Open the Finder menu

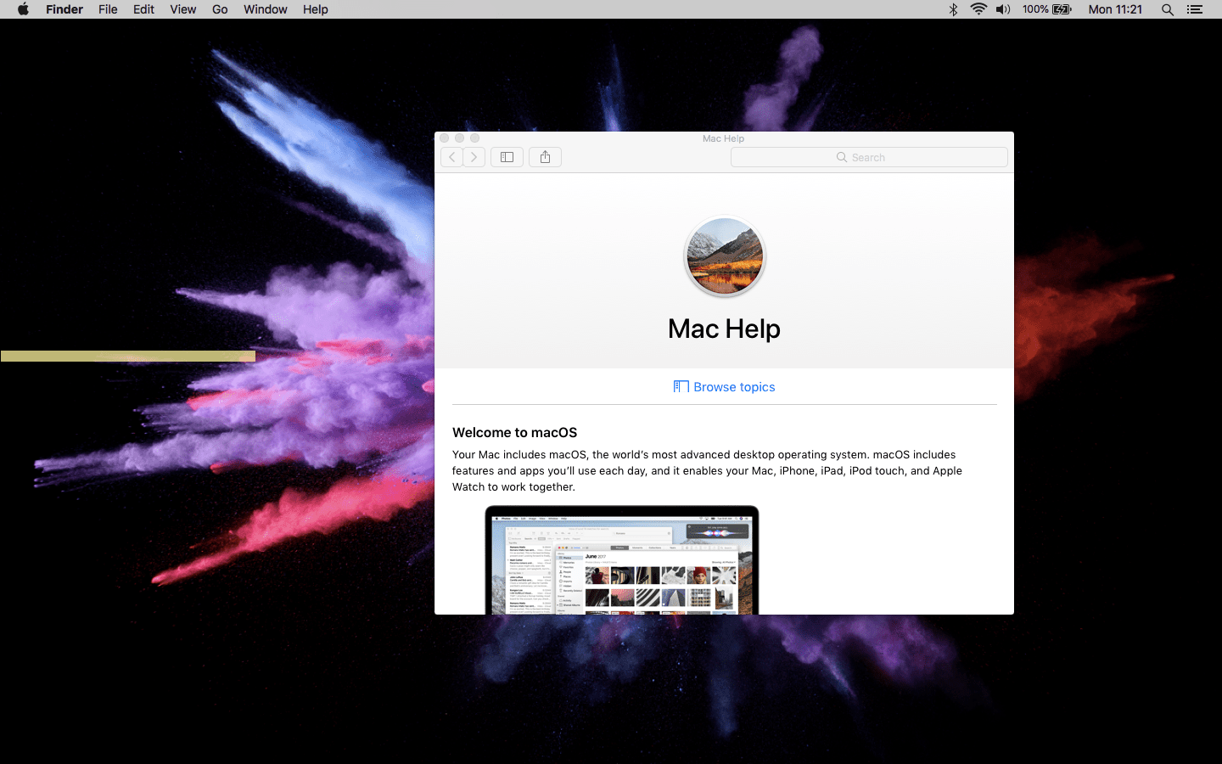click(64, 9)
